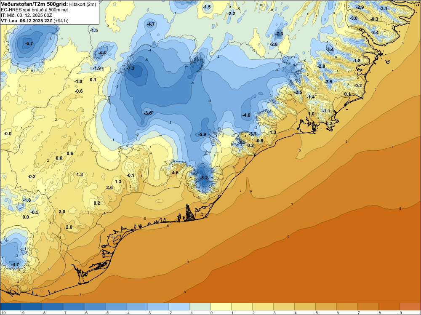Viewport: 421px width, 315px height.
Task: Select the -2.2 temperature label
Action: click(231, 13)
